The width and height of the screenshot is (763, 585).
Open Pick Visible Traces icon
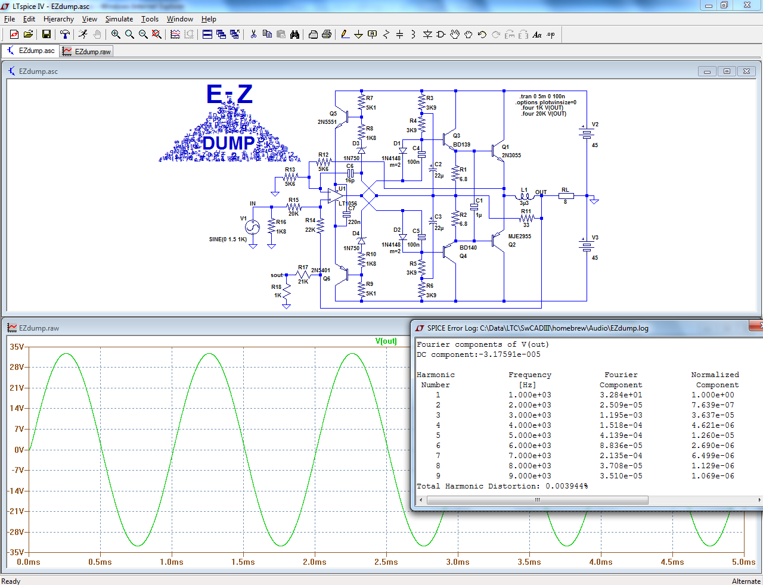click(x=175, y=35)
